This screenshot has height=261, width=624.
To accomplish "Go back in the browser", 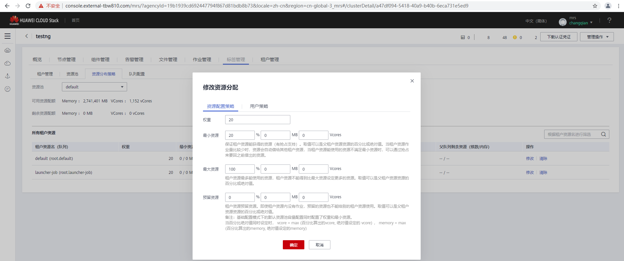I will pos(7,6).
